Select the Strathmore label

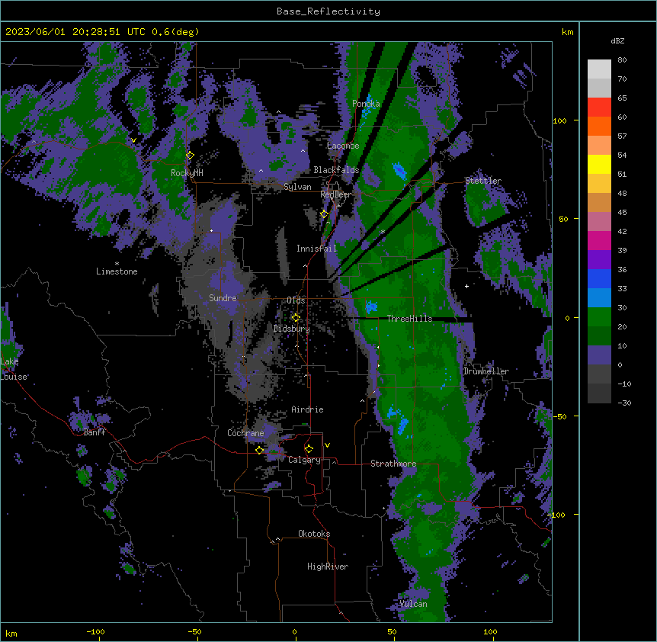tap(393, 464)
